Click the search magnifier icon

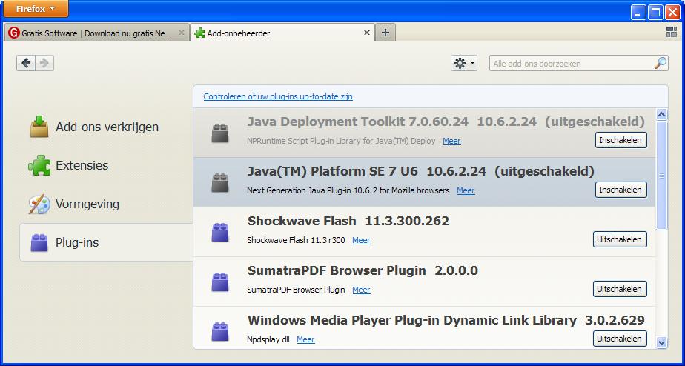click(x=660, y=64)
